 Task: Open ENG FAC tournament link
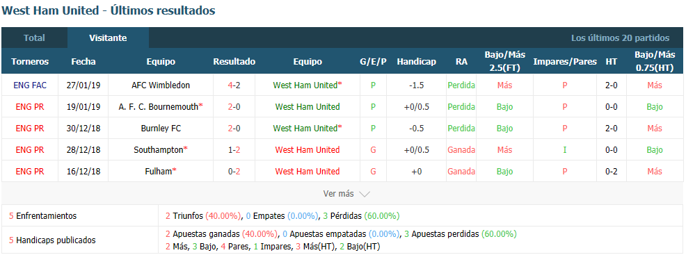[30, 85]
